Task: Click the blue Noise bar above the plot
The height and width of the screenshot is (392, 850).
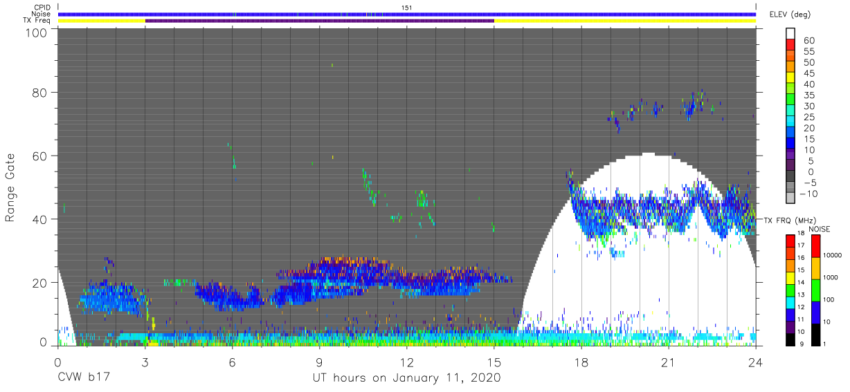Action: (x=407, y=14)
